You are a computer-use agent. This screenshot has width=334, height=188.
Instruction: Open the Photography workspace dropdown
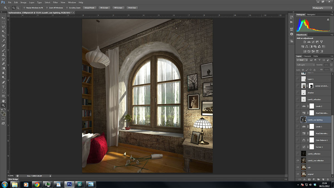(322, 8)
